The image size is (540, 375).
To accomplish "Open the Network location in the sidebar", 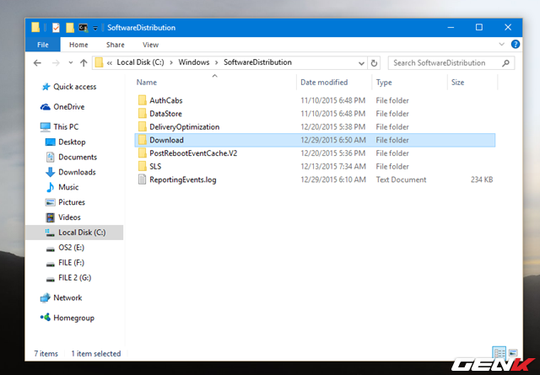I will [67, 297].
